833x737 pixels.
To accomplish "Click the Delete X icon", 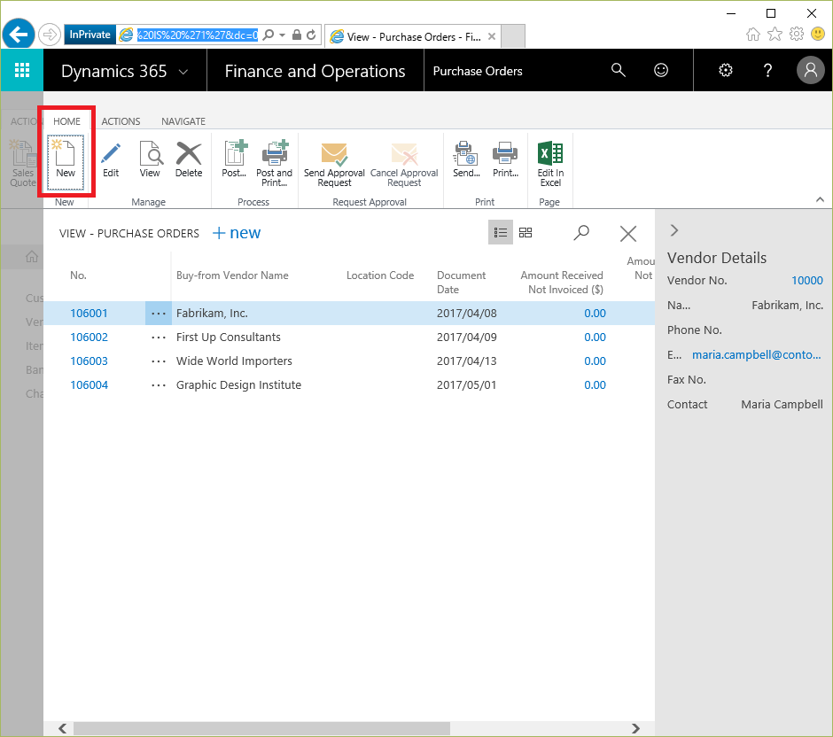I will (189, 159).
